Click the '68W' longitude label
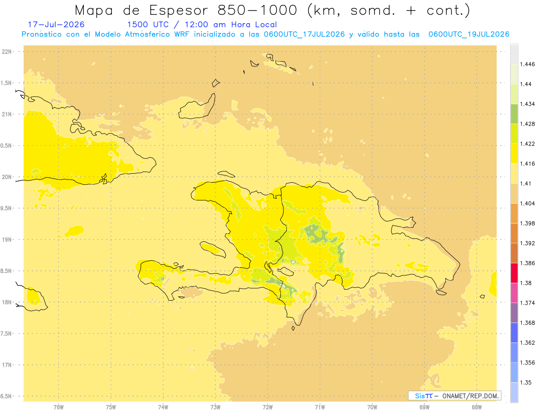 pyautogui.click(x=477, y=407)
